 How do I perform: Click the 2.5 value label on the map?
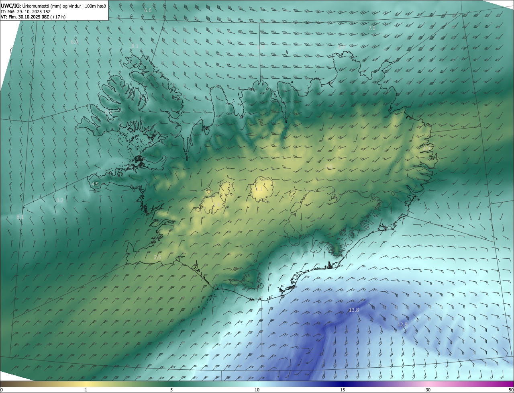[157, 257]
